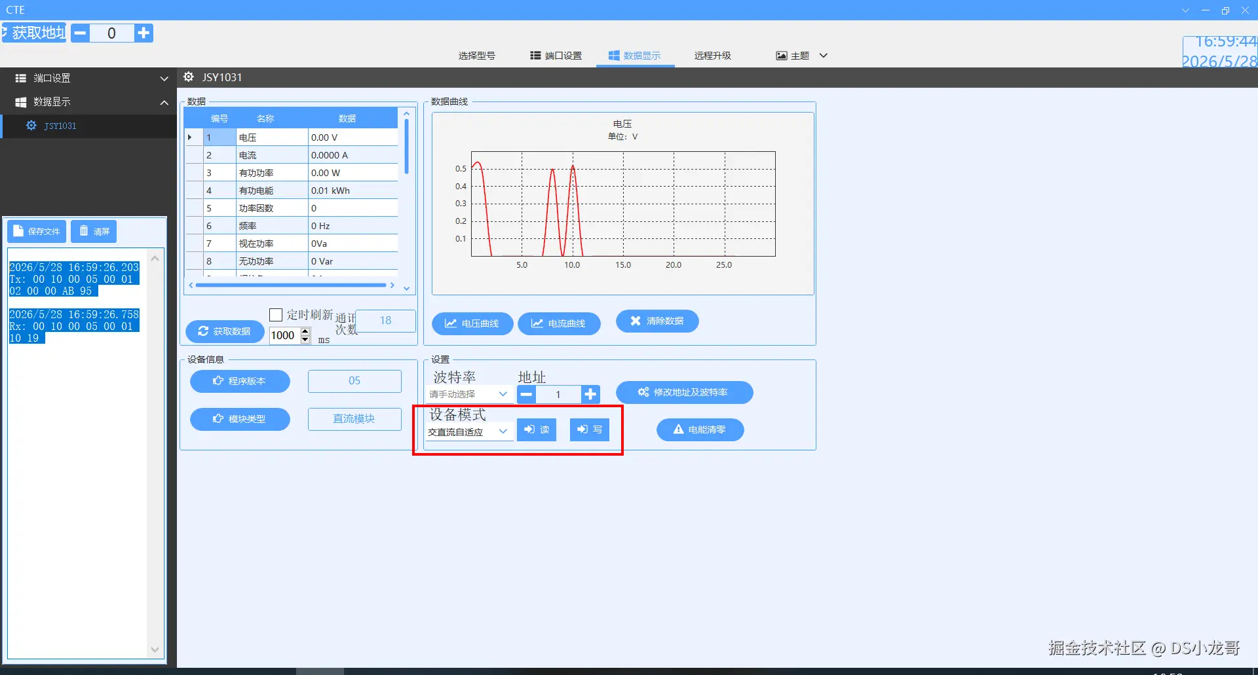Increase the device address in 设置
1258x675 pixels.
tap(590, 394)
